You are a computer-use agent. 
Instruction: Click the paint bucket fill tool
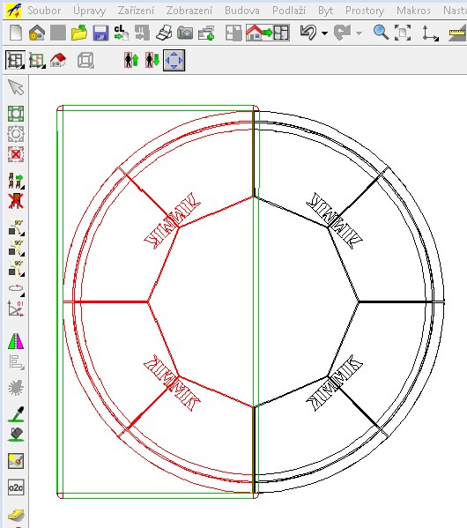pyautogui.click(x=16, y=435)
